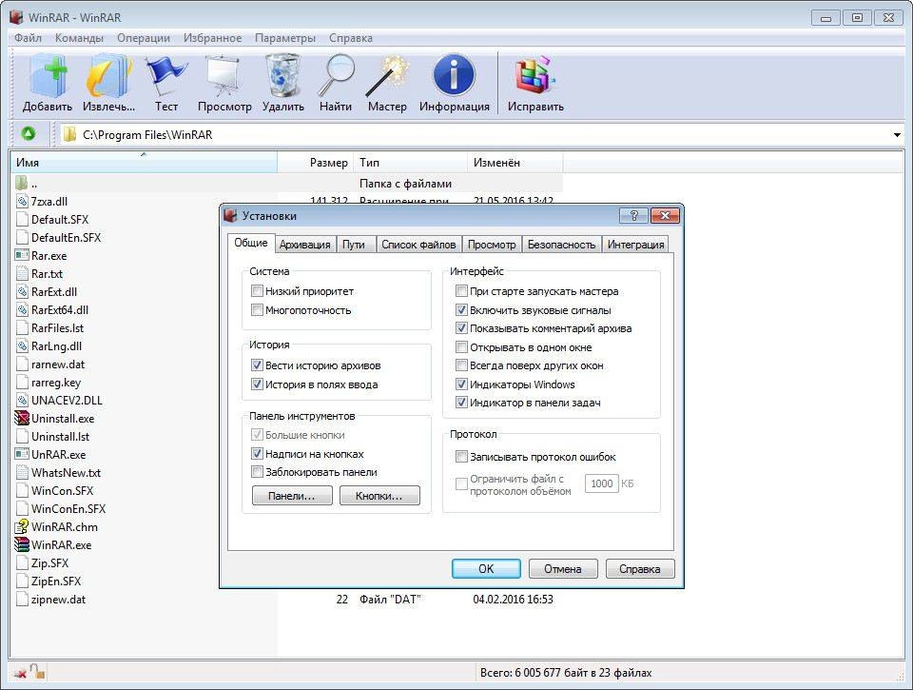Open Просмотр (View) toolbar icon

click(x=224, y=76)
